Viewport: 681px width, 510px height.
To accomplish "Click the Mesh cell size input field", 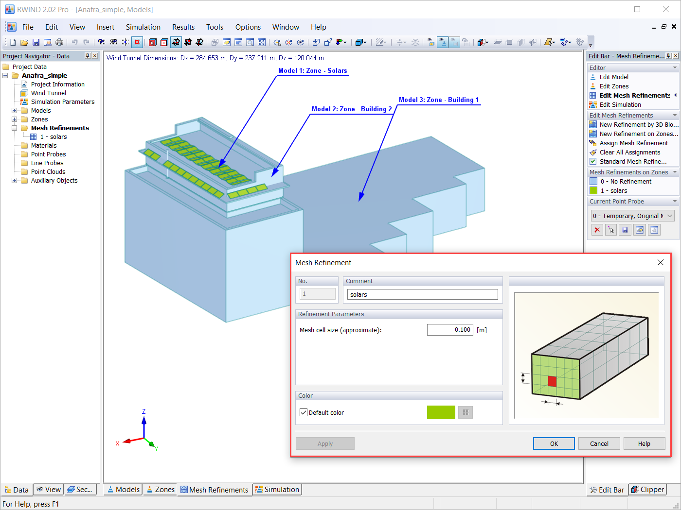I will (x=450, y=330).
